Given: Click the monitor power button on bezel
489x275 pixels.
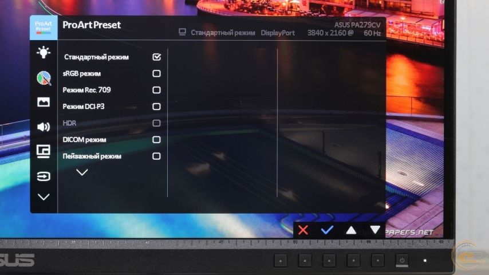Looking at the screenshot, I should coord(402,261).
